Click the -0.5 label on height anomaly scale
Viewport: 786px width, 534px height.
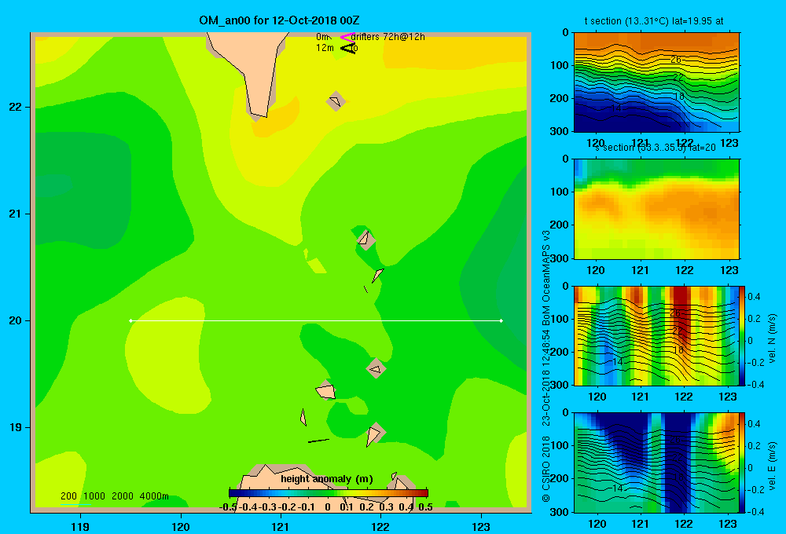tap(228, 507)
